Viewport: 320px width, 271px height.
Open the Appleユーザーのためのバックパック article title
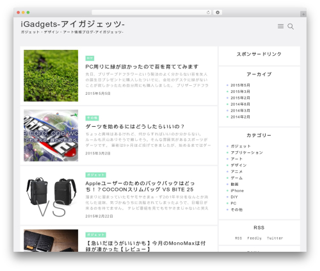[x=140, y=186]
